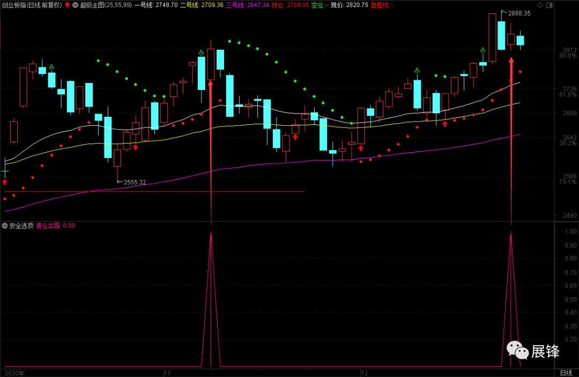The width and height of the screenshot is (579, 377).
Task: Click the 1.00 label on lower indicator axis
Action: click(571, 231)
